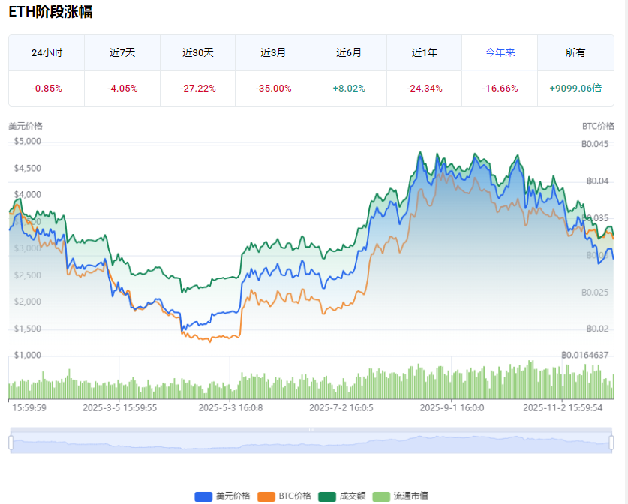The image size is (628, 504).
Task: Switch to the 近7天 tab
Action: (x=122, y=52)
